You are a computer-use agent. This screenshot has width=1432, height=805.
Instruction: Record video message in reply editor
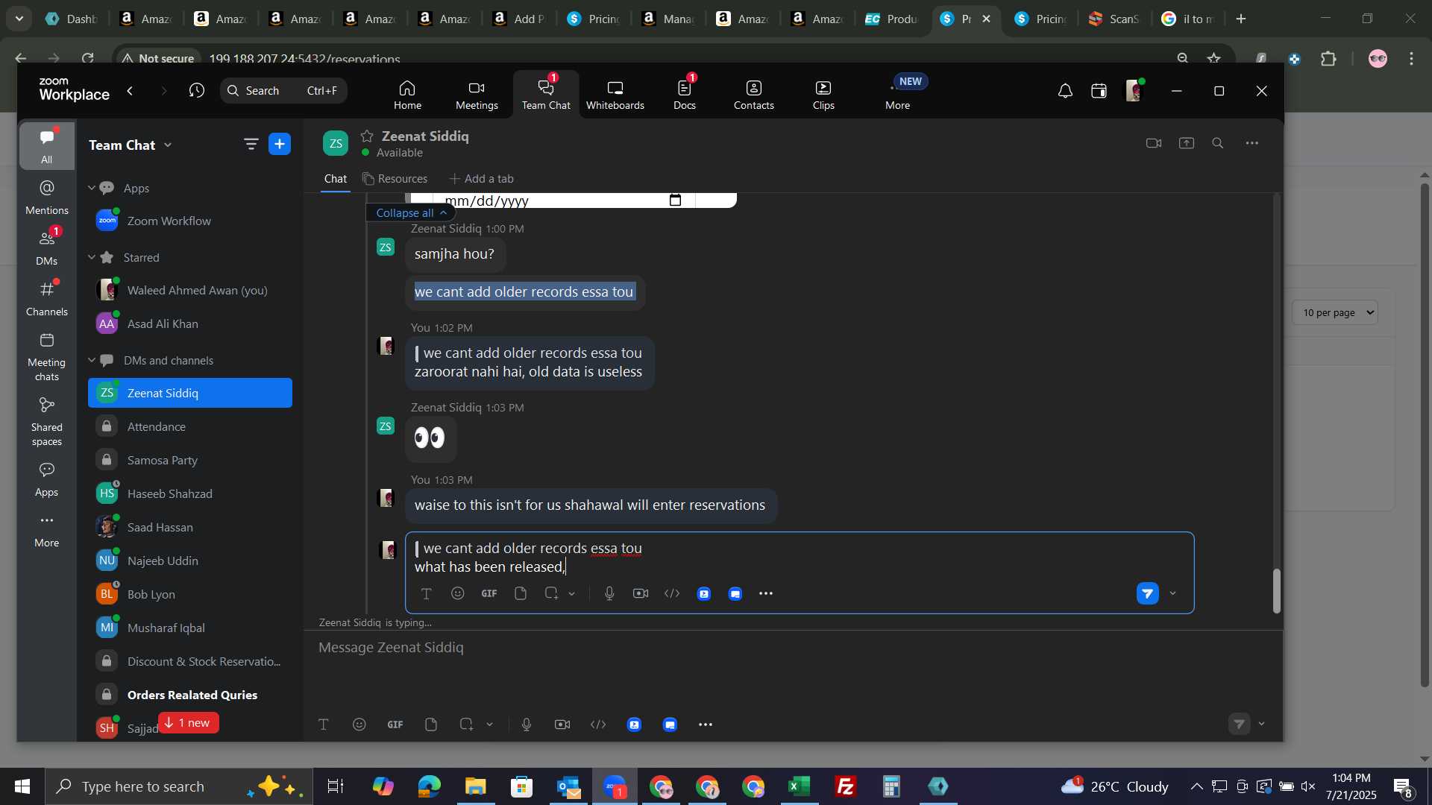pos(641,594)
